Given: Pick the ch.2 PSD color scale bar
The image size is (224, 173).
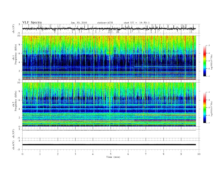Looking at the screenshot, I should click(204, 108).
